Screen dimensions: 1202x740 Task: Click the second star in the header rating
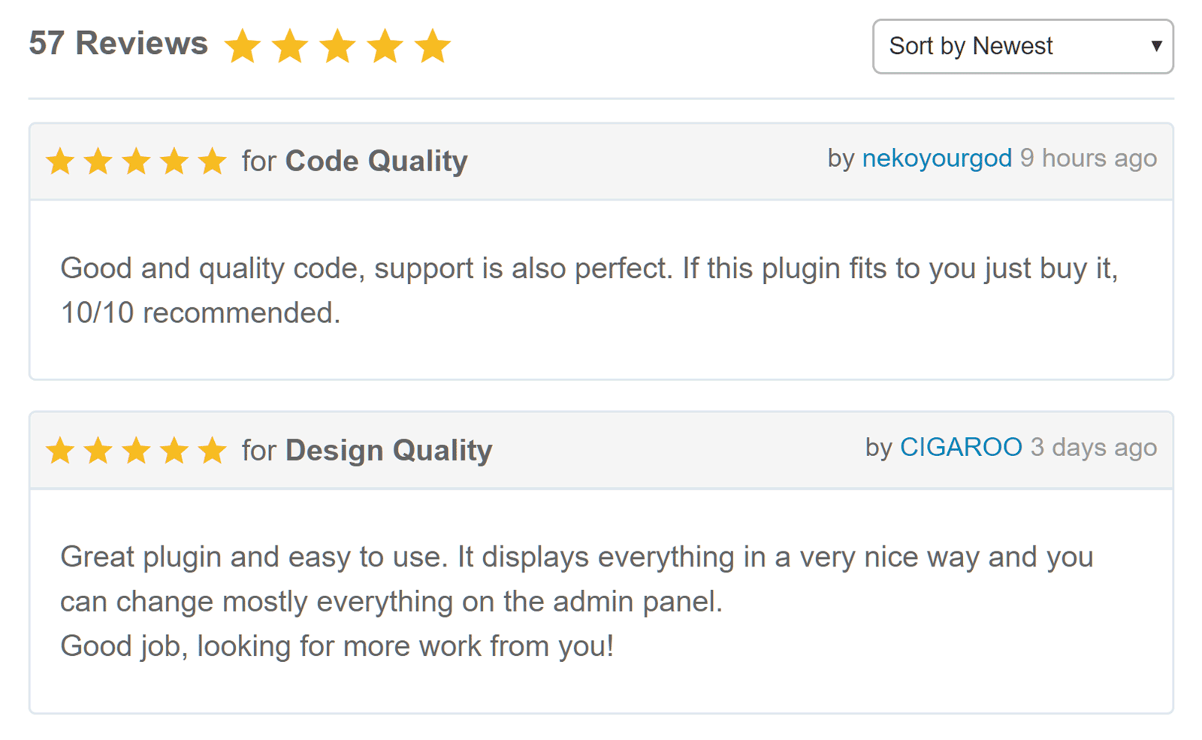click(291, 47)
